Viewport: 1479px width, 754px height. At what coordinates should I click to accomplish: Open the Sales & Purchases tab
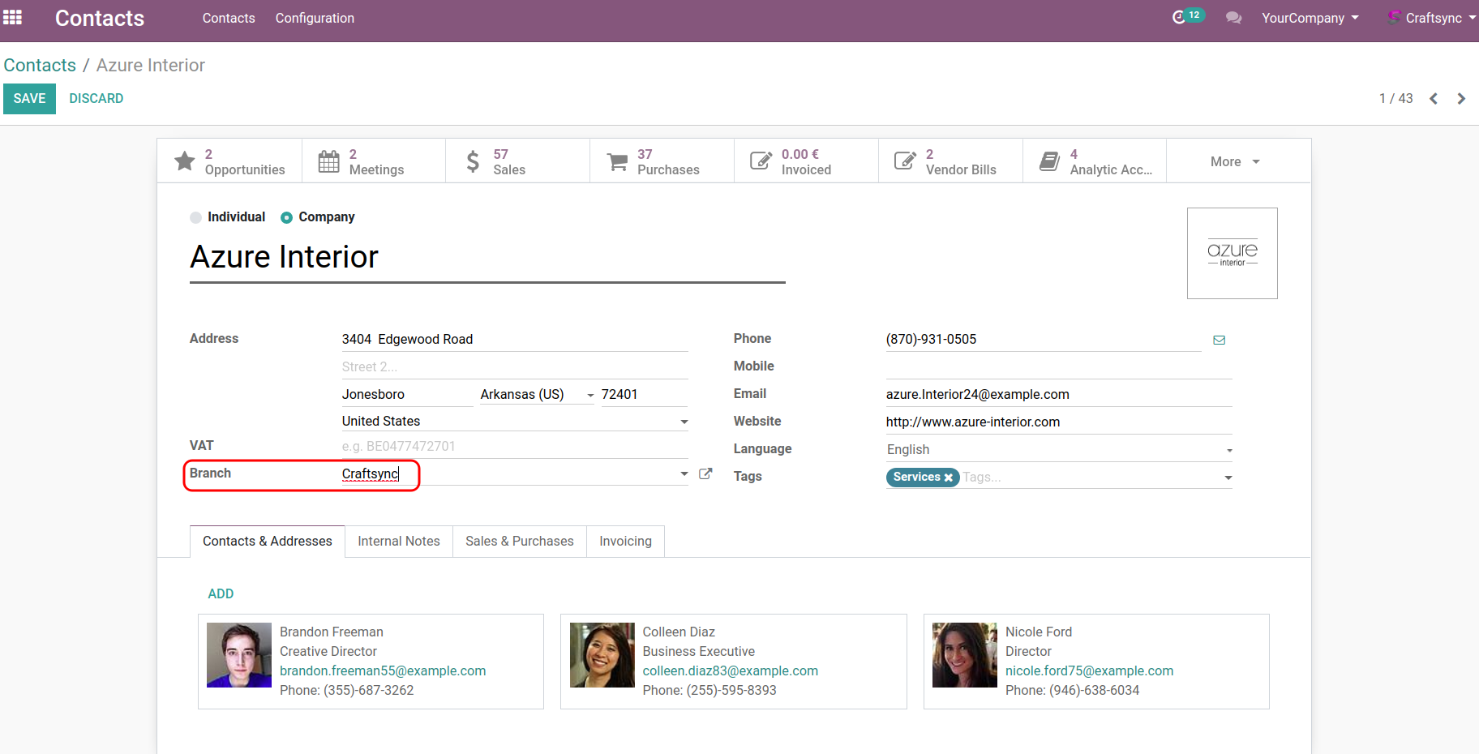click(519, 541)
